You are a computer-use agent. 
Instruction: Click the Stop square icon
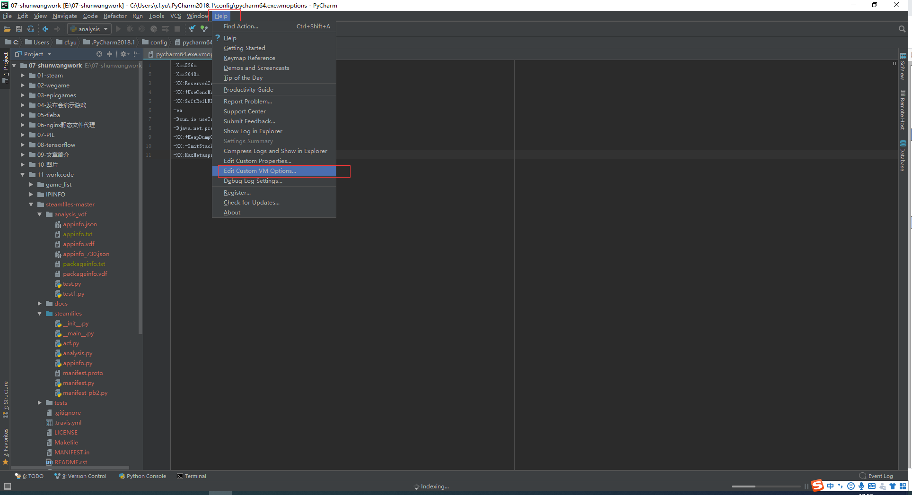click(177, 29)
